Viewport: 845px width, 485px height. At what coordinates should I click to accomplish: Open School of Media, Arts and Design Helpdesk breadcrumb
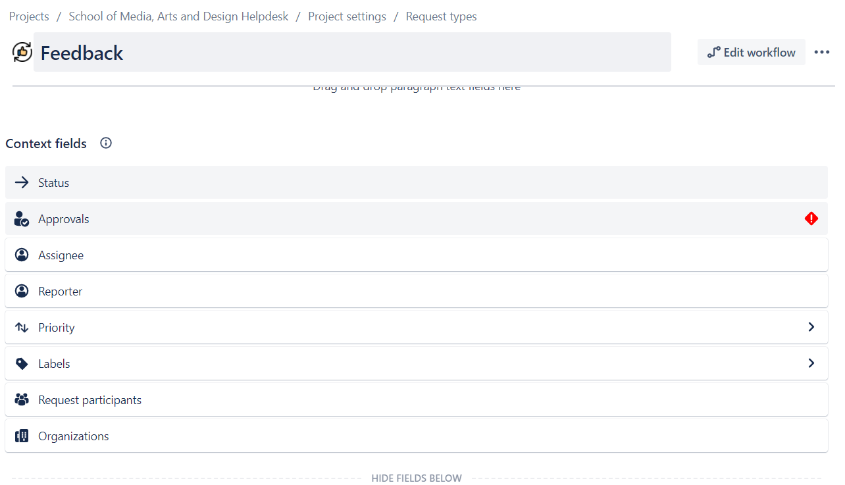coord(178,16)
